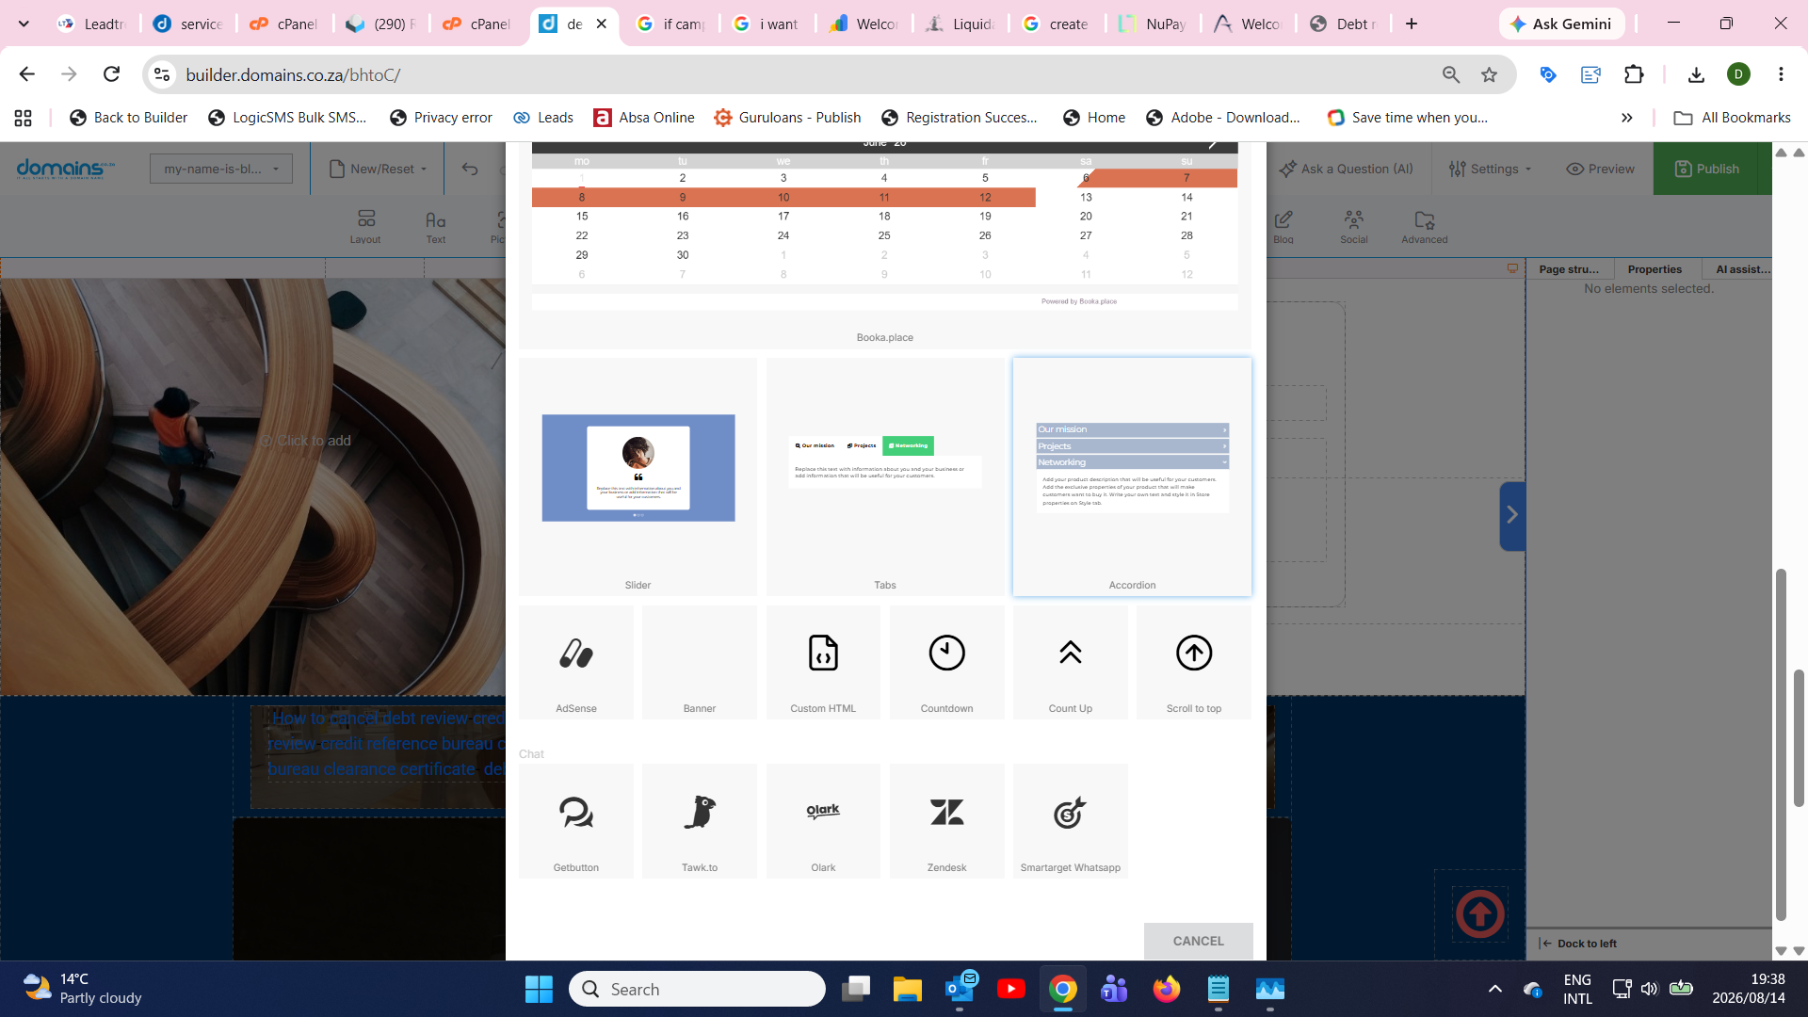Click the page vertical scrollbar
Image resolution: width=1808 pixels, height=1017 pixels.
(1799, 739)
